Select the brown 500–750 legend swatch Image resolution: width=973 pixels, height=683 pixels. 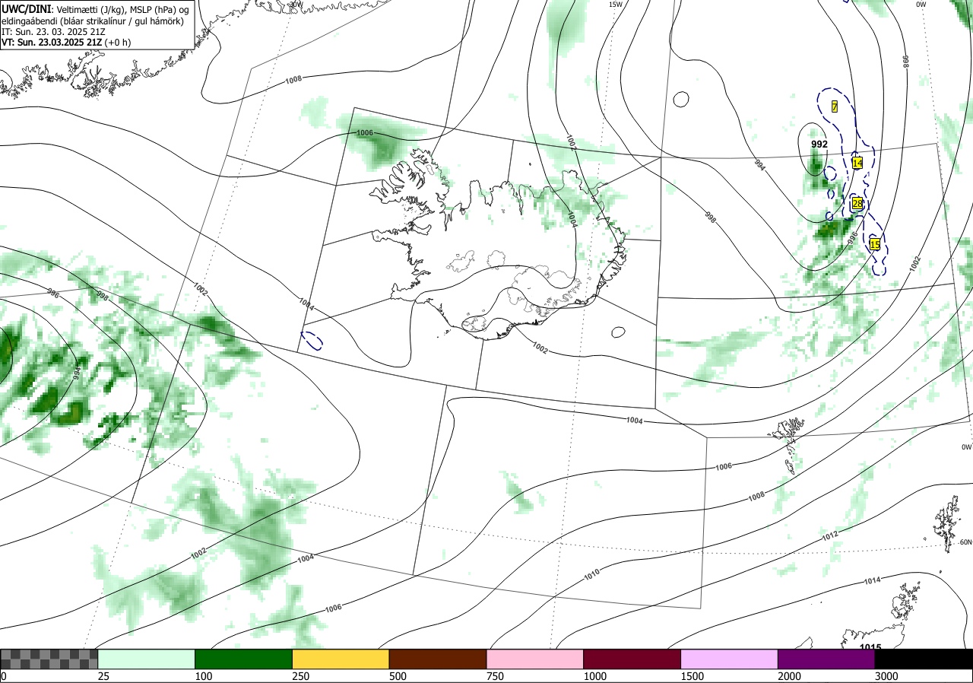(438, 659)
